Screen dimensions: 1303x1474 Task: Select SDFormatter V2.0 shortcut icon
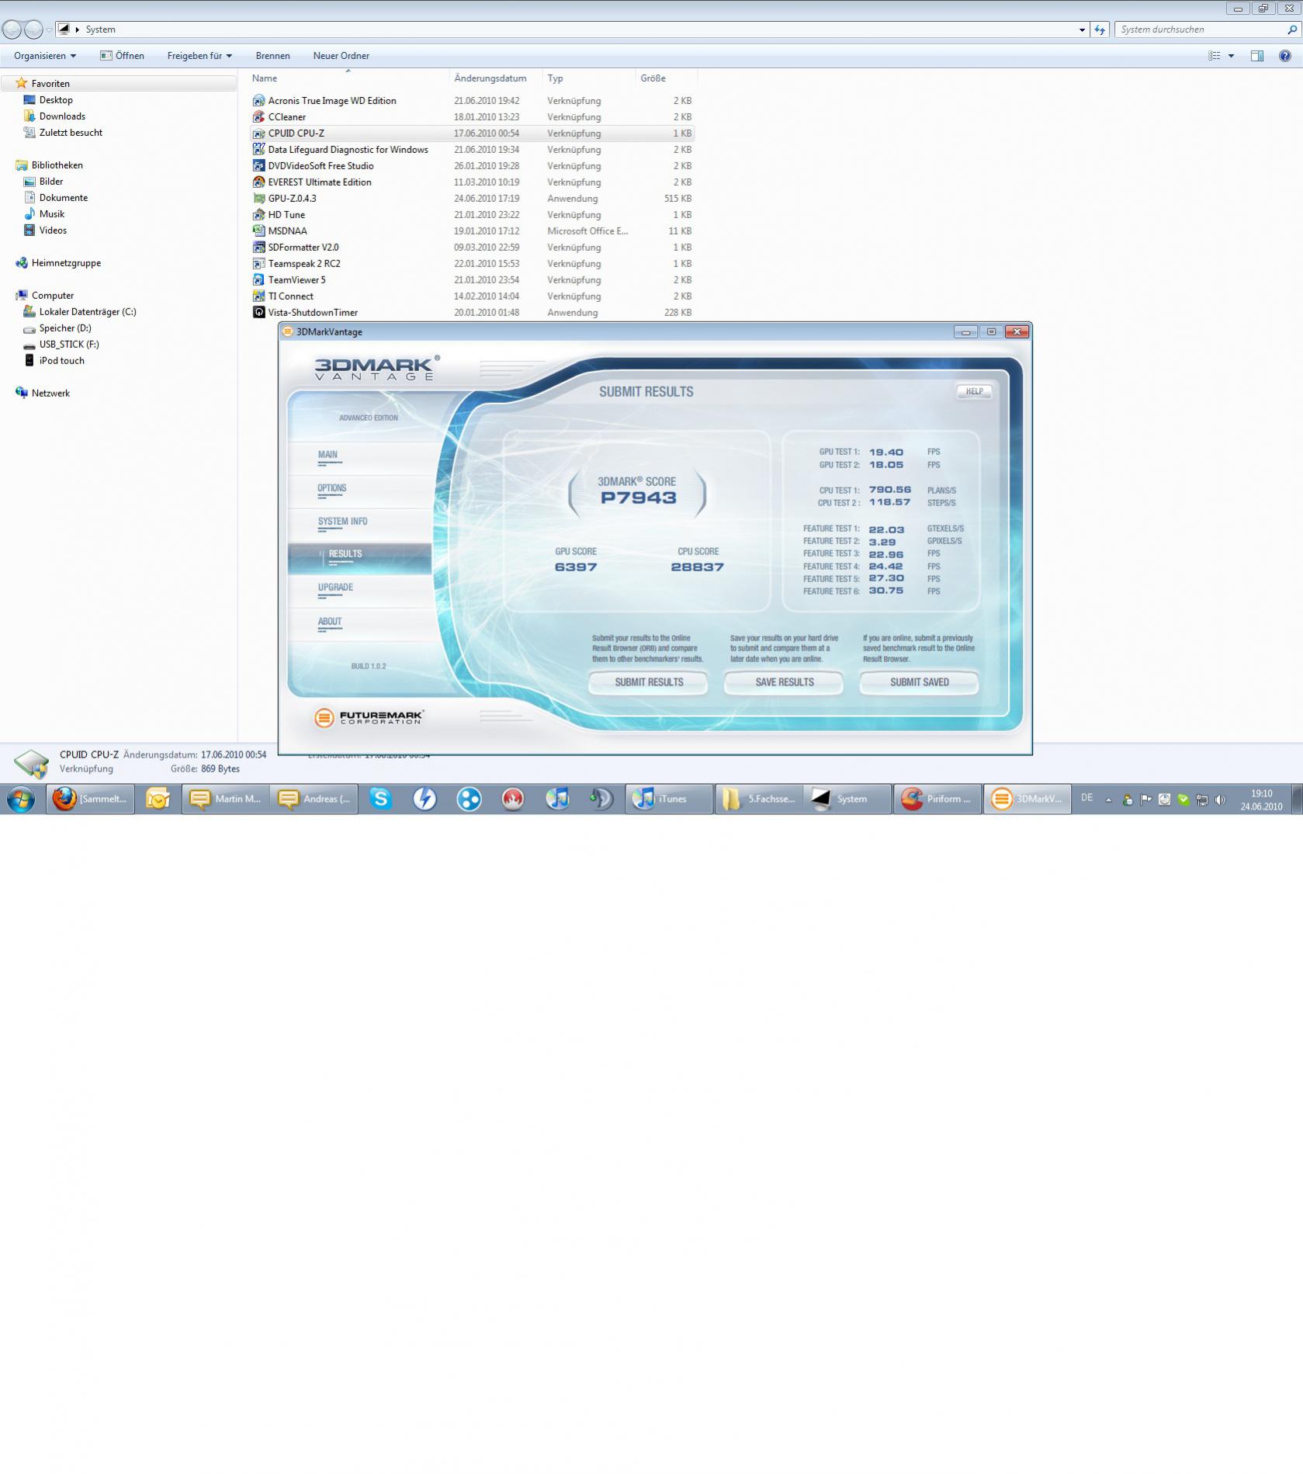259,248
